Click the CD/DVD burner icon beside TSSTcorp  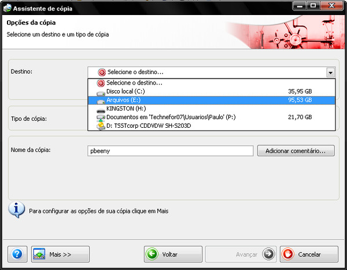click(101, 126)
